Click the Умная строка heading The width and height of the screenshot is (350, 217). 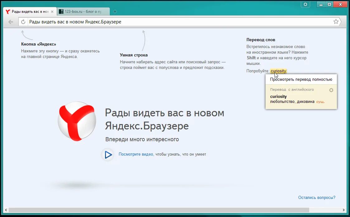[x=134, y=55]
